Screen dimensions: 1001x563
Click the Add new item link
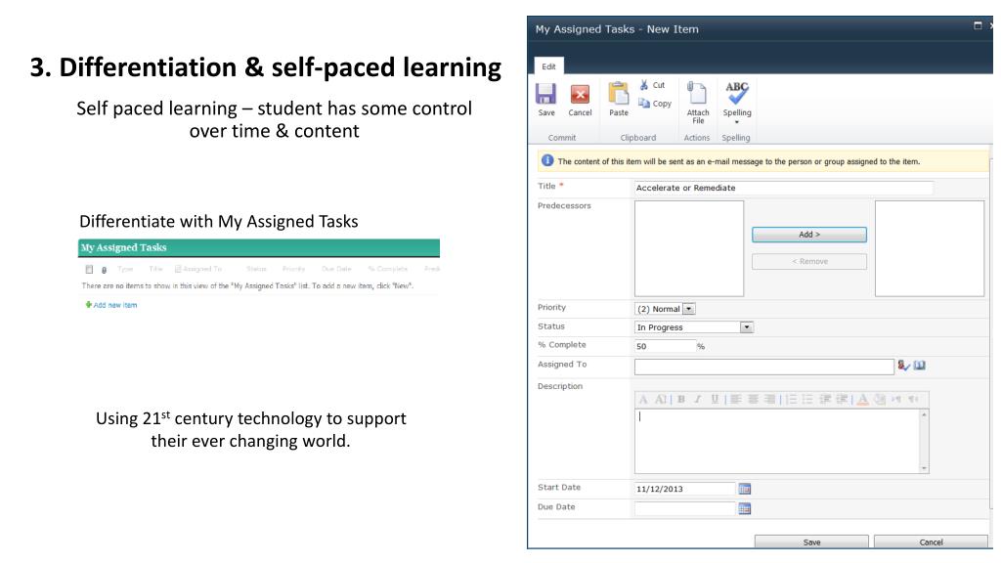(x=111, y=305)
